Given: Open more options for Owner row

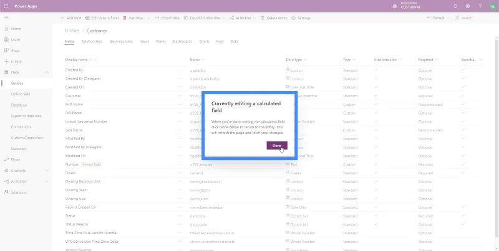Looking at the screenshot, I should [x=180, y=173].
